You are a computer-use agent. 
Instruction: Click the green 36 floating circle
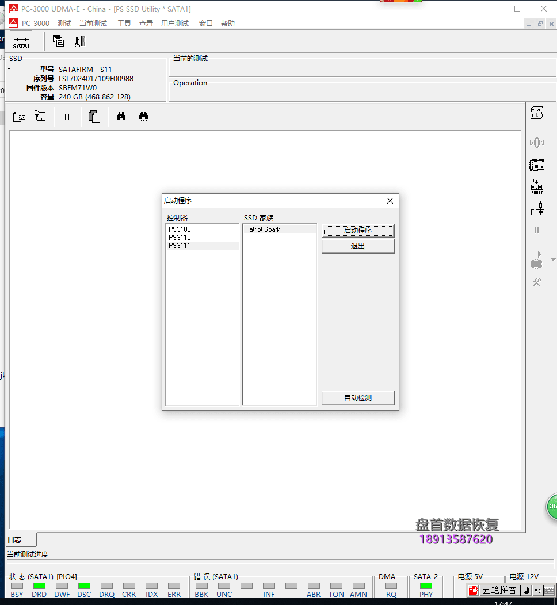tap(552, 506)
